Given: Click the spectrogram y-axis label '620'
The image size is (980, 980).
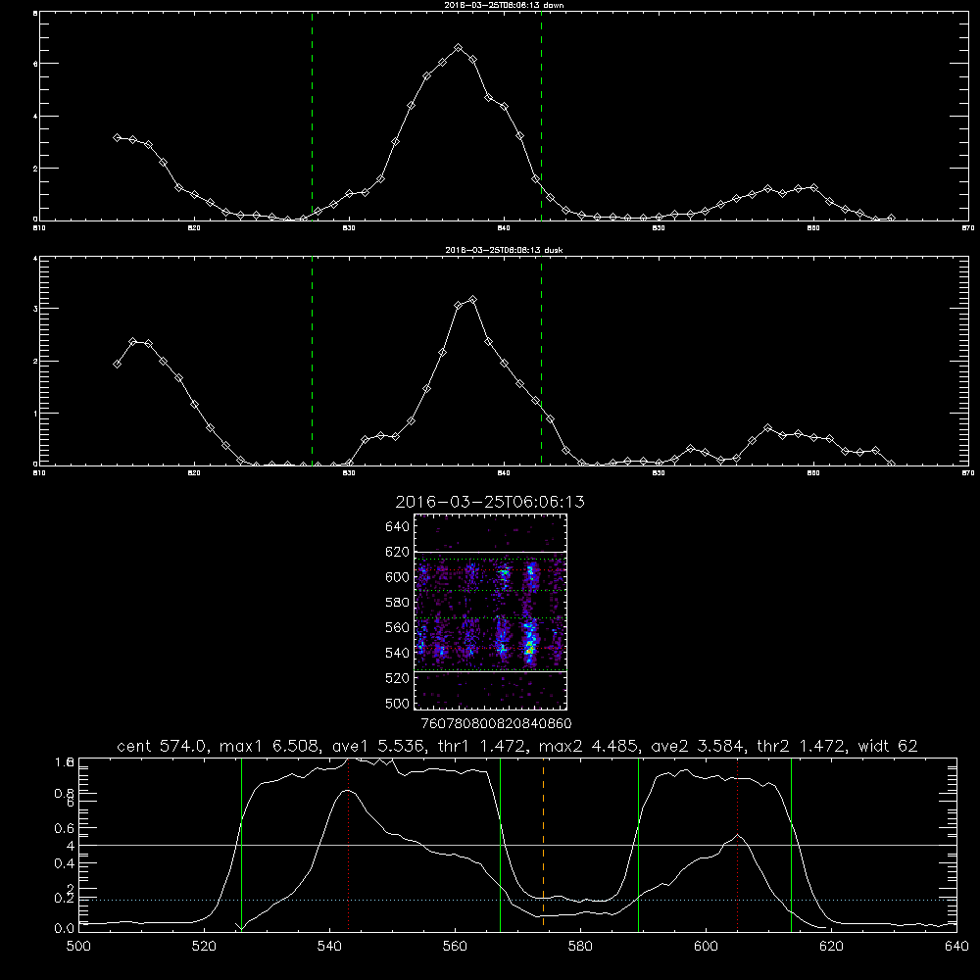Looking at the screenshot, I should tap(398, 552).
